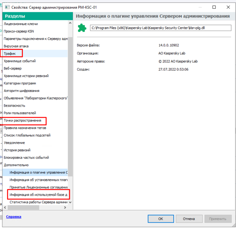Select Объявления "Лаборатории Касперского" section
Screen dimensions: 236x229
pos(36,98)
